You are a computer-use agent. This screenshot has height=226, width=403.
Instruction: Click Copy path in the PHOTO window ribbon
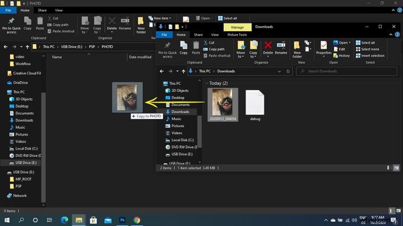[x=58, y=25]
